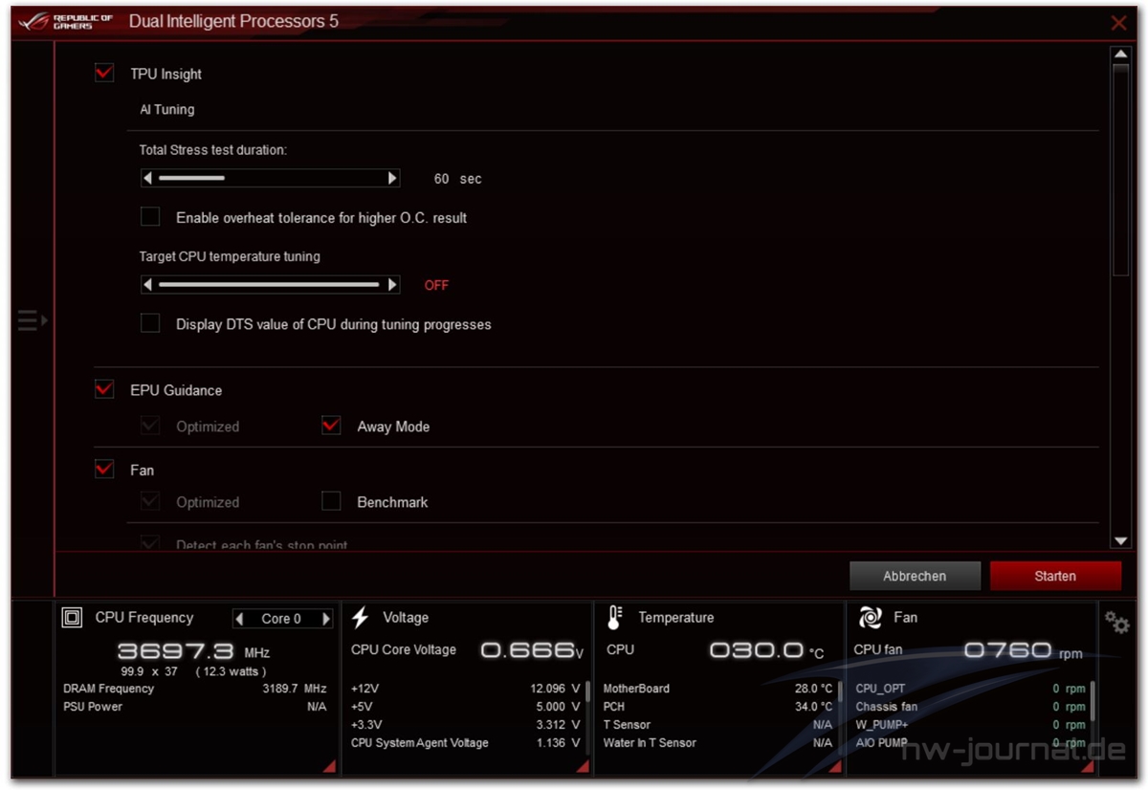1148x790 pixels.
Task: Click the 0760 rpm CPU fan value
Action: [x=1024, y=650]
